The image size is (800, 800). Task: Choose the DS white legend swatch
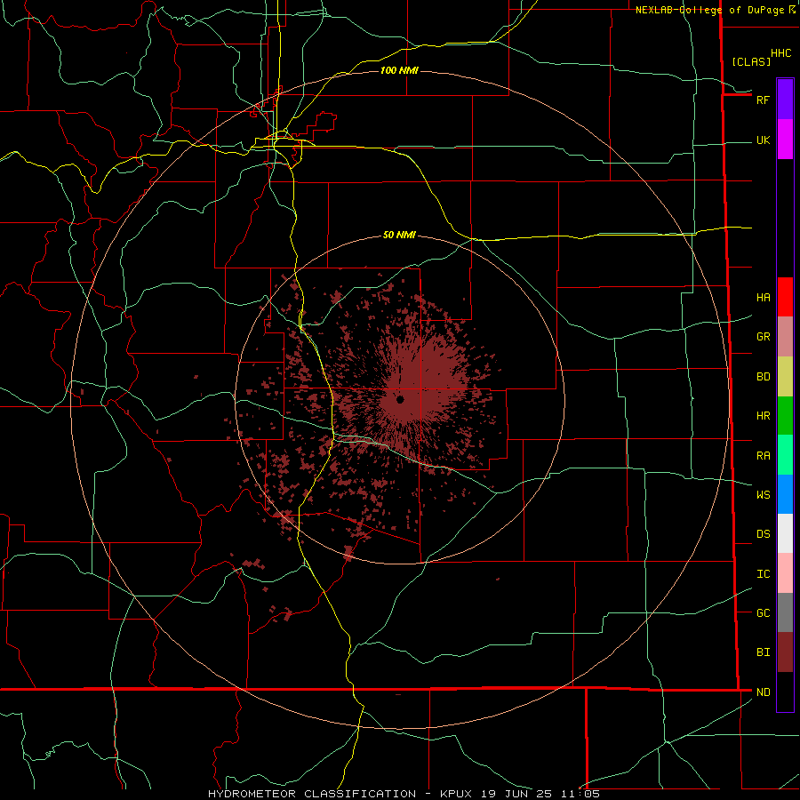point(785,533)
